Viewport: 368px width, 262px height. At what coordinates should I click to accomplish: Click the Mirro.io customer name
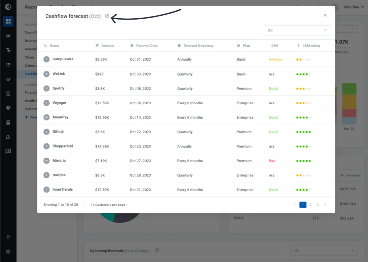pyautogui.click(x=59, y=161)
